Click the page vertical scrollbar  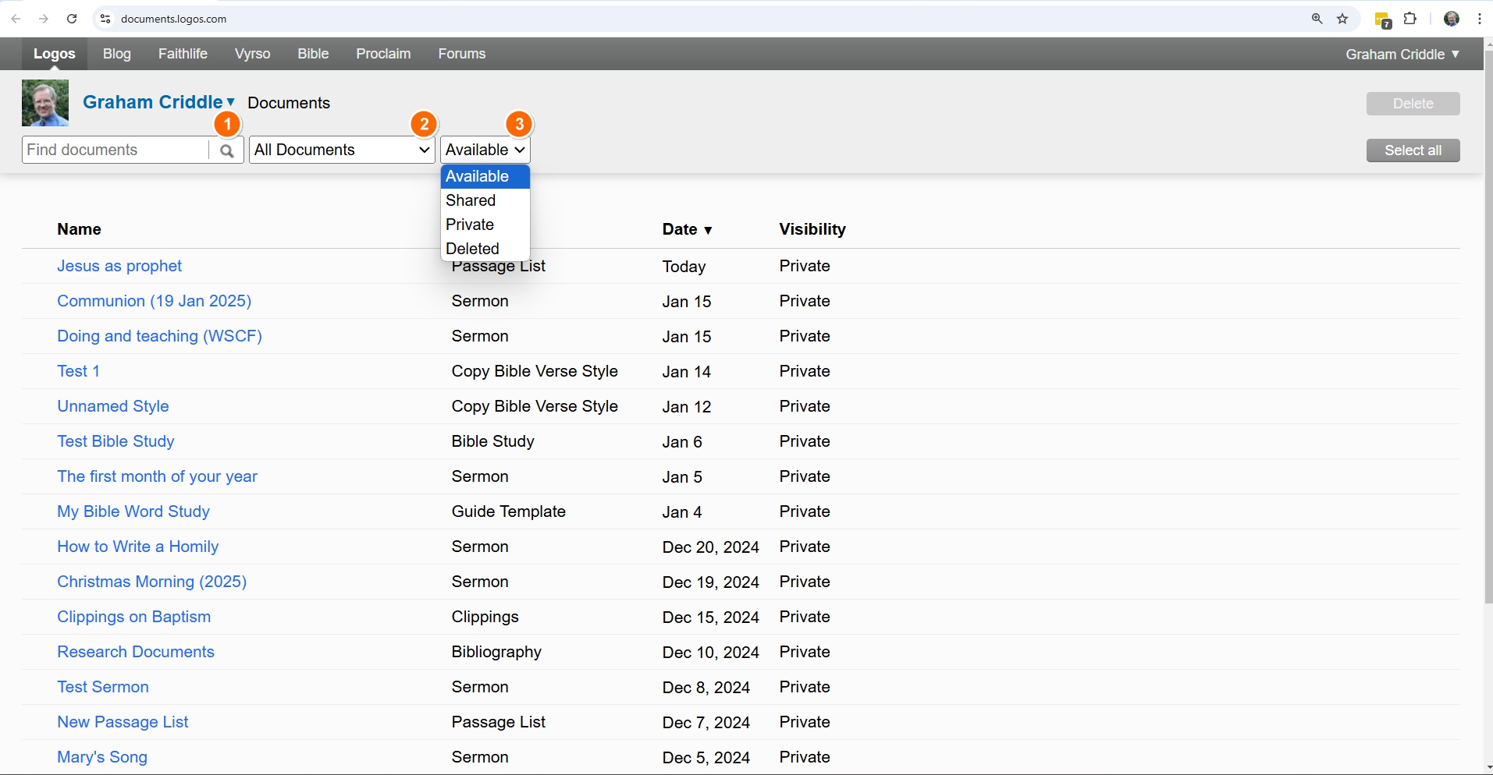(x=1488, y=327)
